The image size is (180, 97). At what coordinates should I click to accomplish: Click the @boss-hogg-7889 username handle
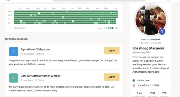click(141, 52)
